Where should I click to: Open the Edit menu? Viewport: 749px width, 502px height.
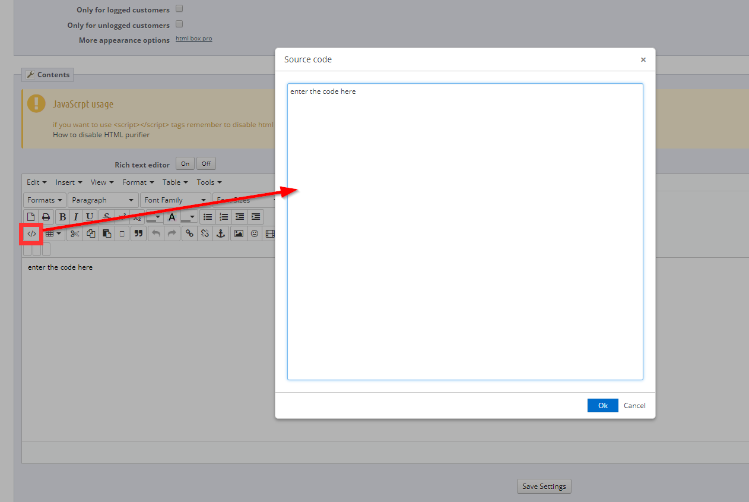coord(36,182)
